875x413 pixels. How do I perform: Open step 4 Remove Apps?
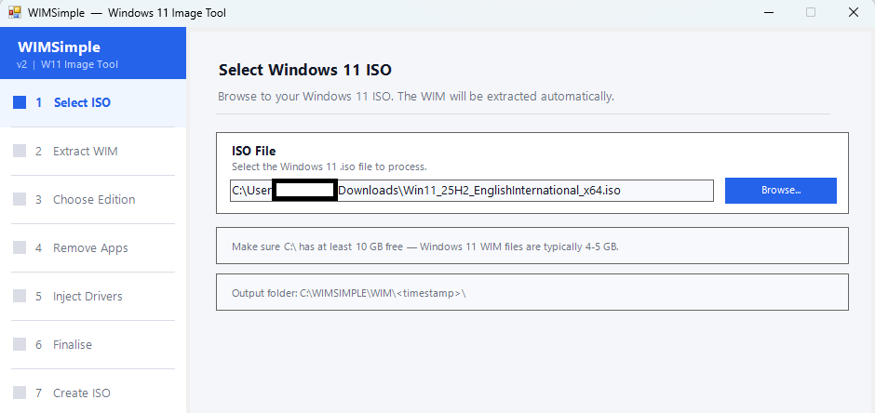[90, 248]
